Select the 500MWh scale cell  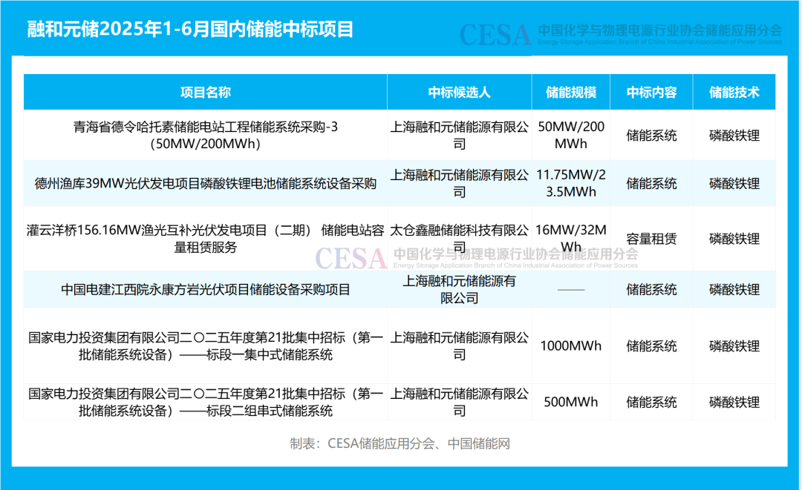click(570, 403)
